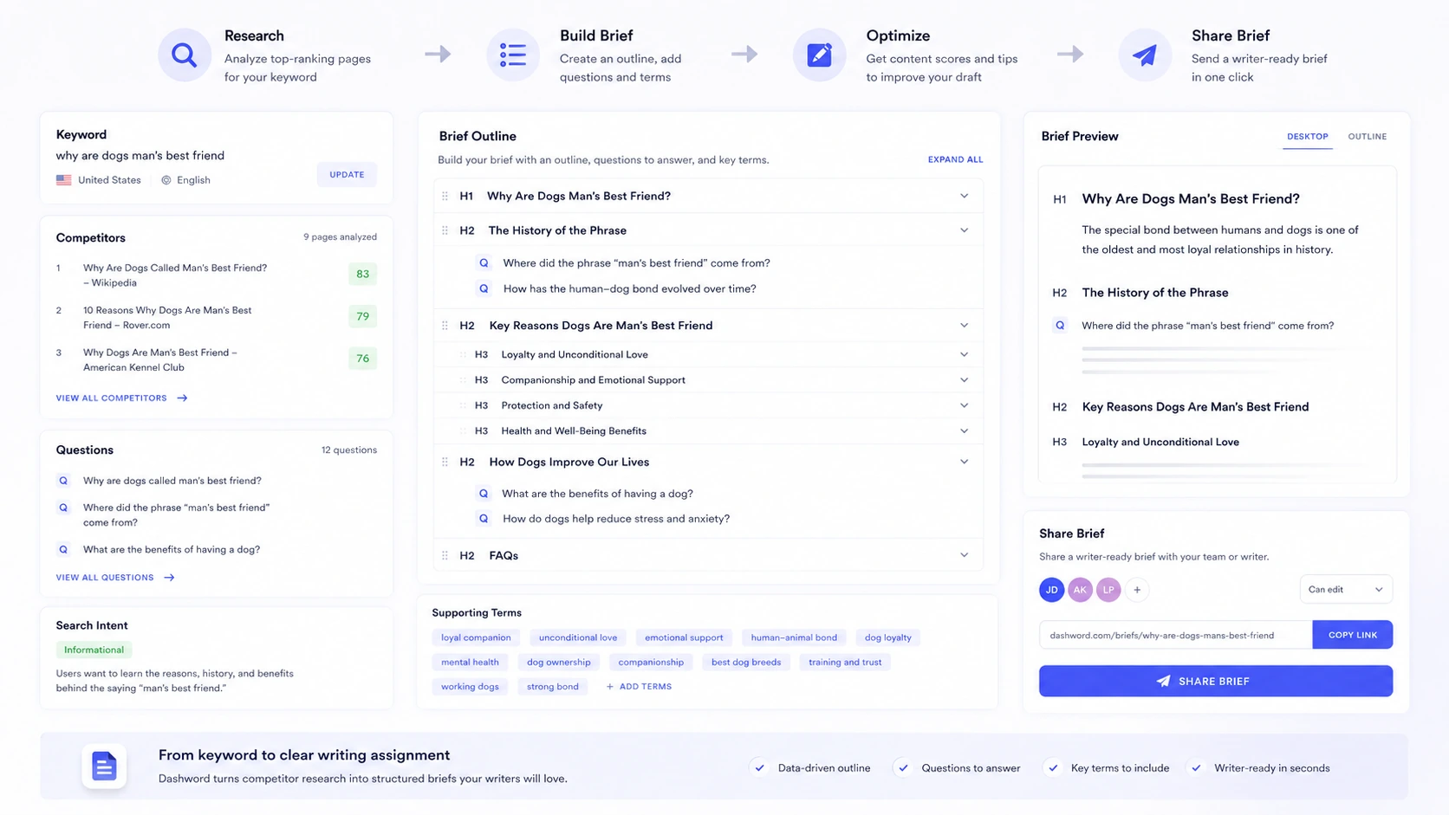Expand the FAQs section chevron
This screenshot has width=1449, height=815.
coord(964,555)
